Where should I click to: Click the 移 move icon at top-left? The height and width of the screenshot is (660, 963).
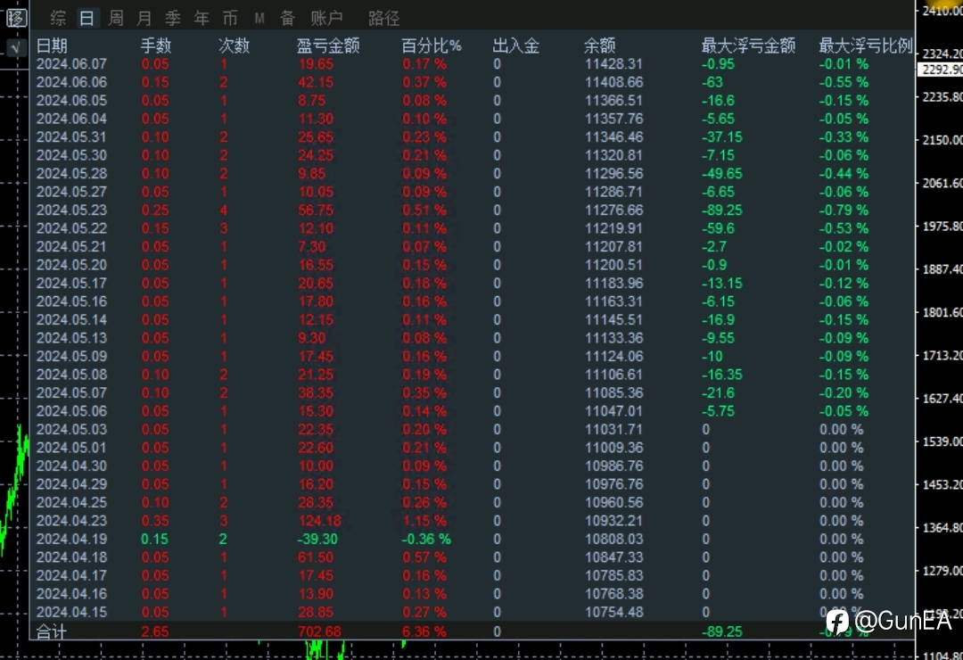click(x=17, y=18)
